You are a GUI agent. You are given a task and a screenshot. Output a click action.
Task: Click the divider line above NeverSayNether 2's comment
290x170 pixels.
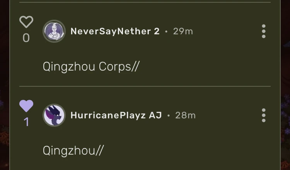point(145,2)
